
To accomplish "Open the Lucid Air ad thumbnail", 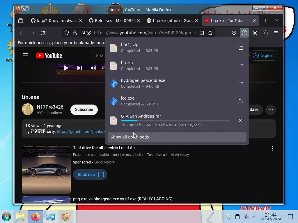I will [x=46, y=169].
